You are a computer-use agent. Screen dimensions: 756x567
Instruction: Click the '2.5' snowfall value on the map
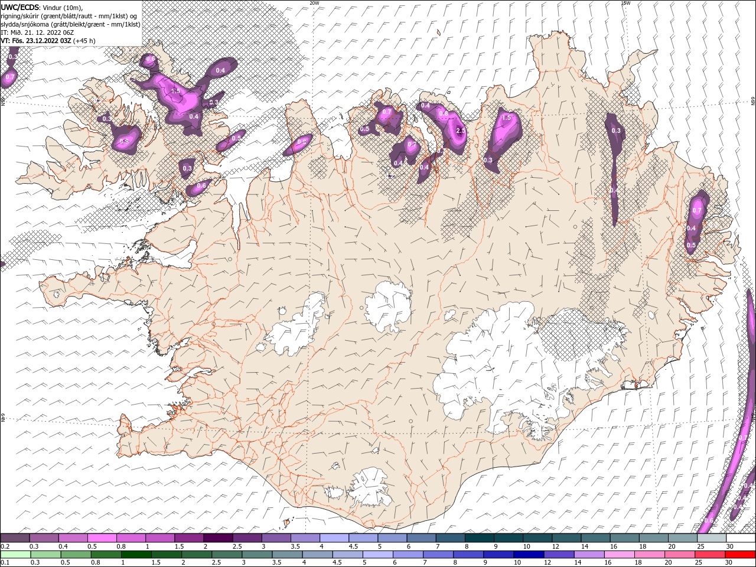pos(461,131)
